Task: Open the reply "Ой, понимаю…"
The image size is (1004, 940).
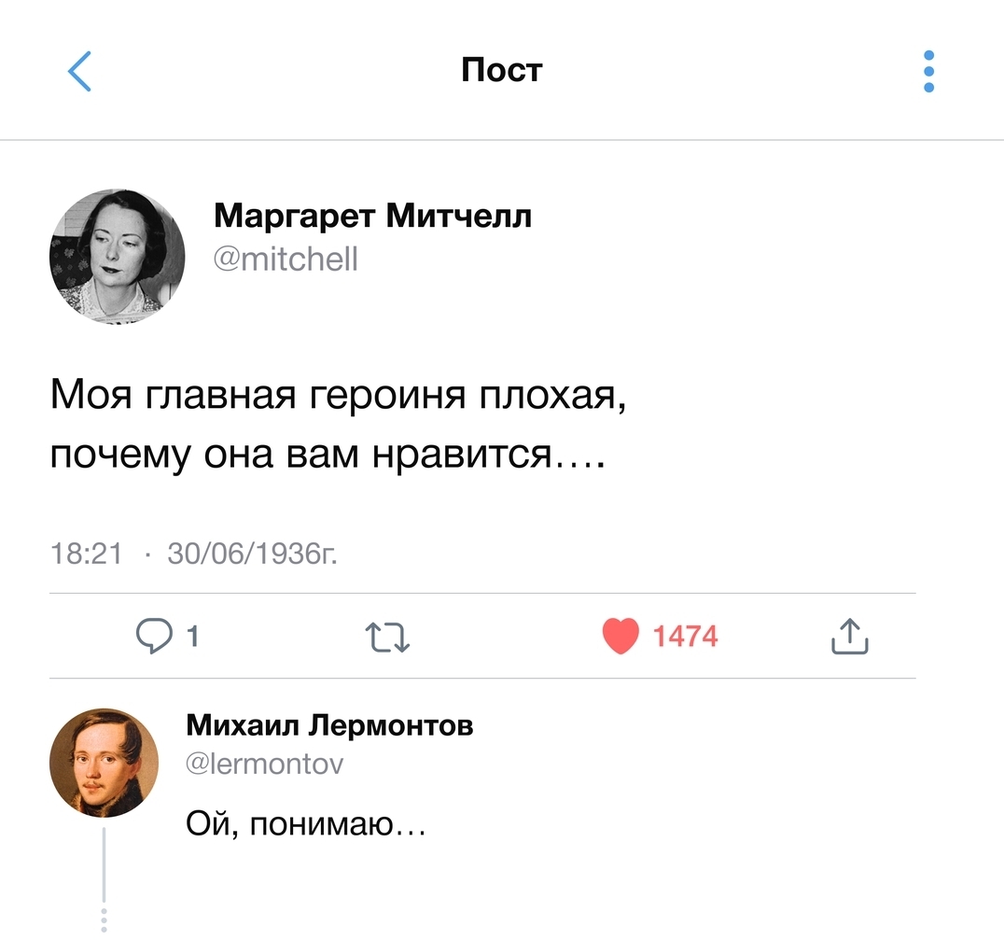Action: pyautogui.click(x=306, y=824)
